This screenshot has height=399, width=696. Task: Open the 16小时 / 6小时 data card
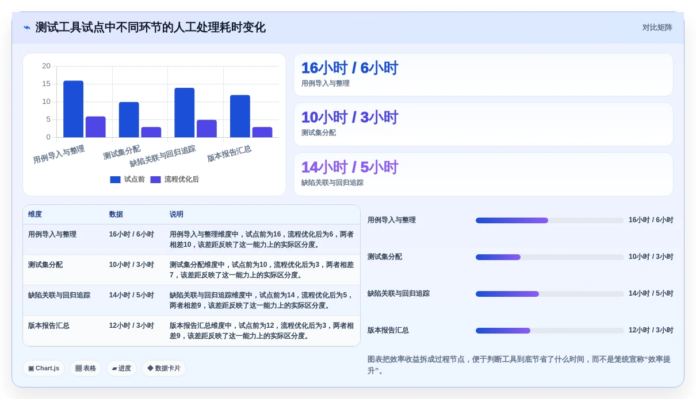click(483, 75)
